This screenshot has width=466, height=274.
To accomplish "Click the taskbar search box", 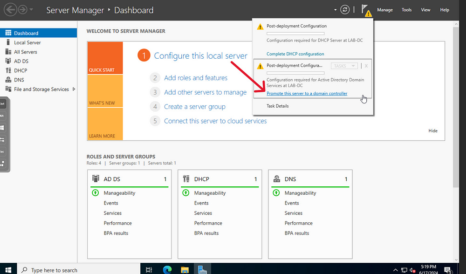I will (x=78, y=269).
